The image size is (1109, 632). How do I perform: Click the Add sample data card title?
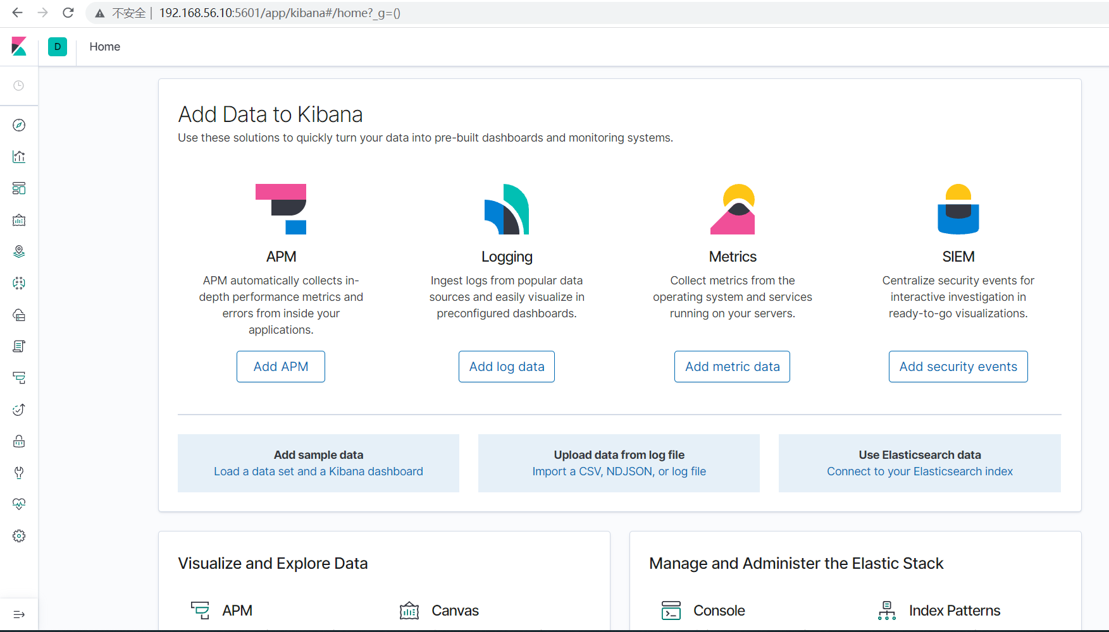318,455
